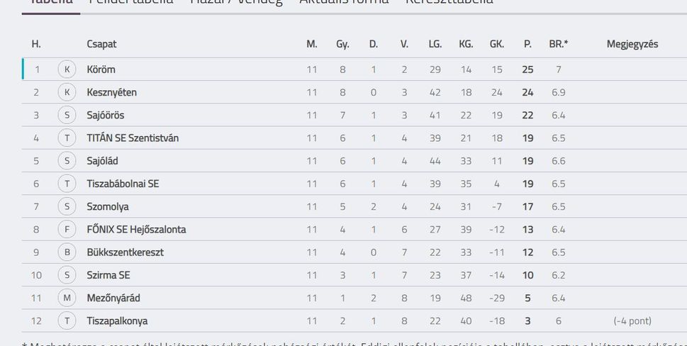The image size is (687, 346).
Task: Open the Szomolya team link
Action: (x=108, y=206)
